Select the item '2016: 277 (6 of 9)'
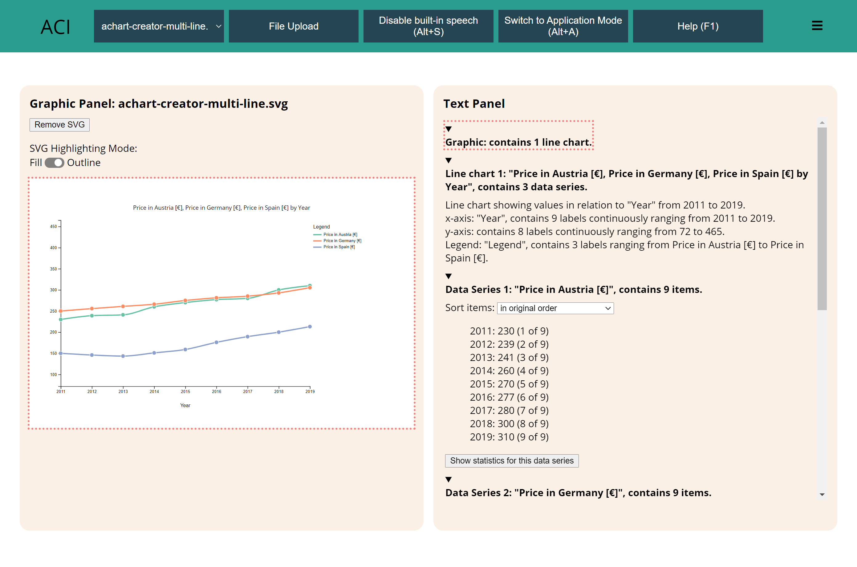Screen dimensions: 857x567 (509, 397)
